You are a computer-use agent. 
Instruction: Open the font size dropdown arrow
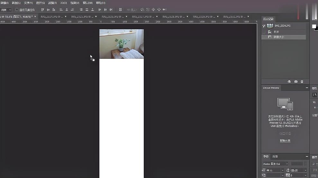click(283, 170)
